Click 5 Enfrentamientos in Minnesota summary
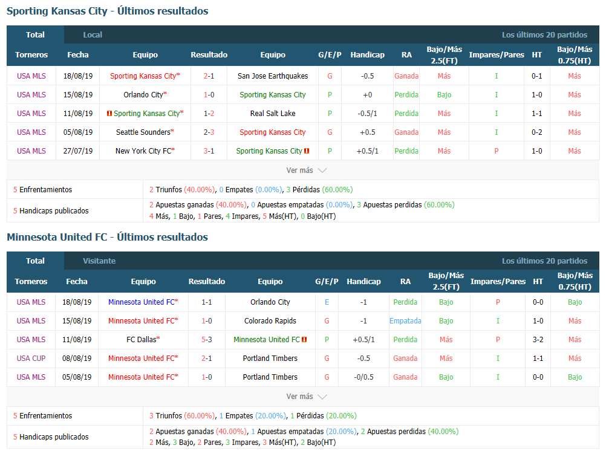The width and height of the screenshot is (606, 451). (x=42, y=416)
